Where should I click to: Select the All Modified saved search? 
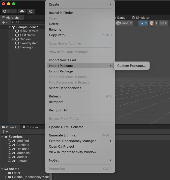20,141
